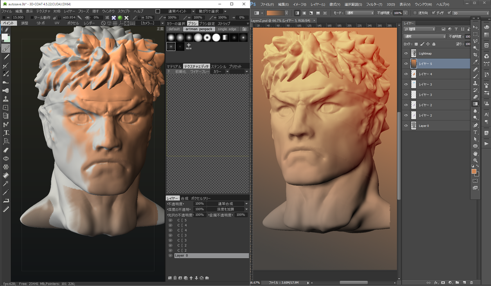Select Photoshop Move tool
The width and height of the screenshot is (491, 286).
[x=475, y=27]
